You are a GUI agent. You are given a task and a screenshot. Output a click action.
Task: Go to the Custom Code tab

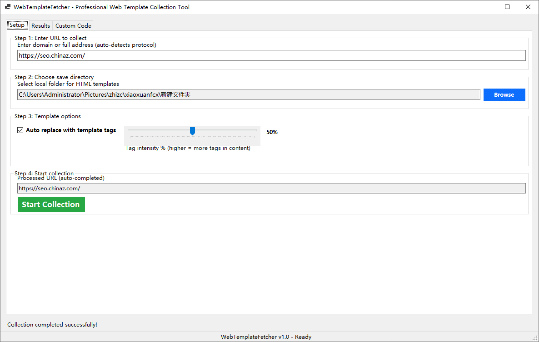click(73, 26)
